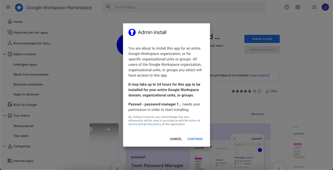This screenshot has height=170, width=333.
Task: Click the Featured partner apps icon
Action: (x=10, y=32)
